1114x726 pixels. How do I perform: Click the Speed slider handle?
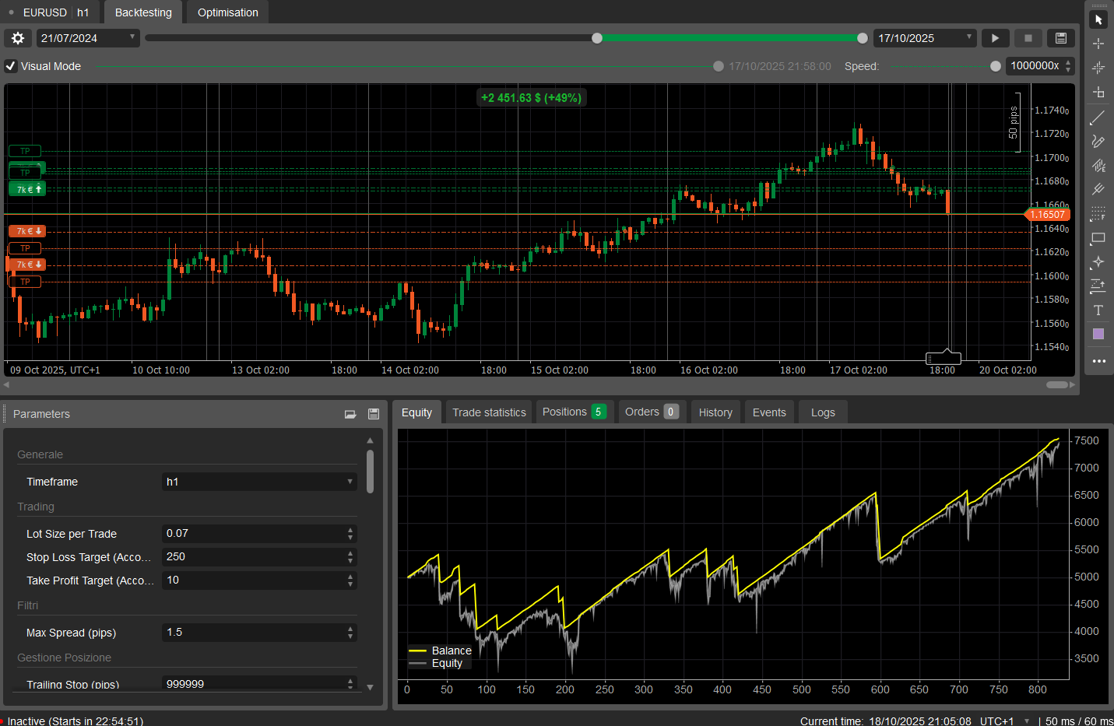click(x=995, y=66)
